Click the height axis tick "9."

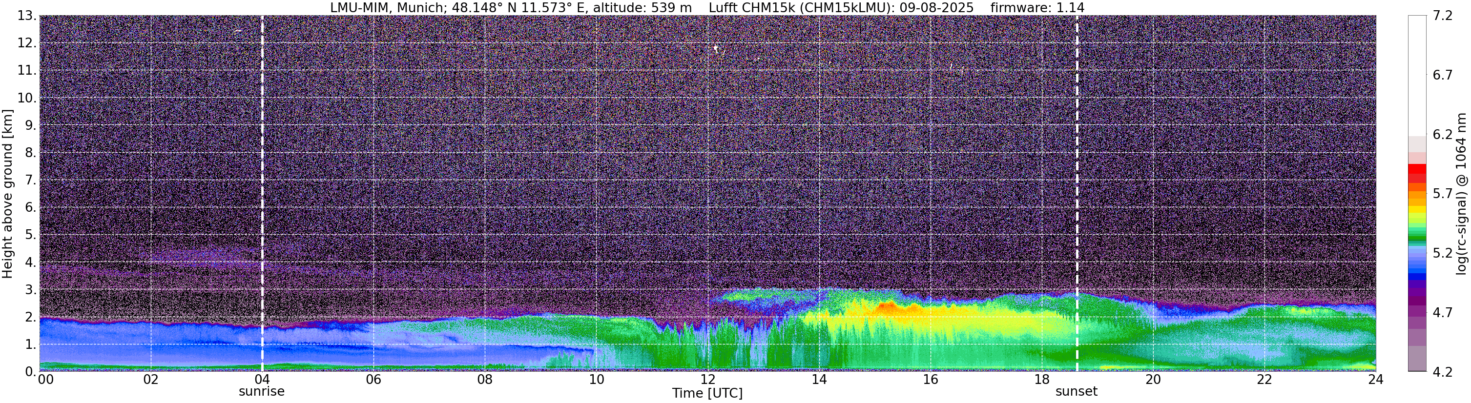pyautogui.click(x=31, y=125)
